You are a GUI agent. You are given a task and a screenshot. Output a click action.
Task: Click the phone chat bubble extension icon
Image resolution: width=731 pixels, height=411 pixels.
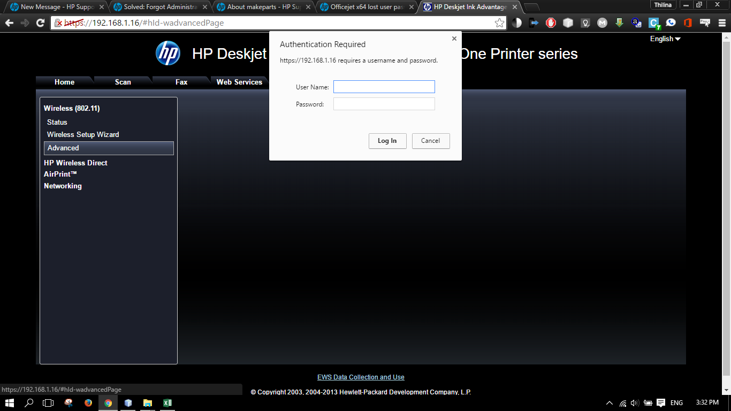(671, 23)
